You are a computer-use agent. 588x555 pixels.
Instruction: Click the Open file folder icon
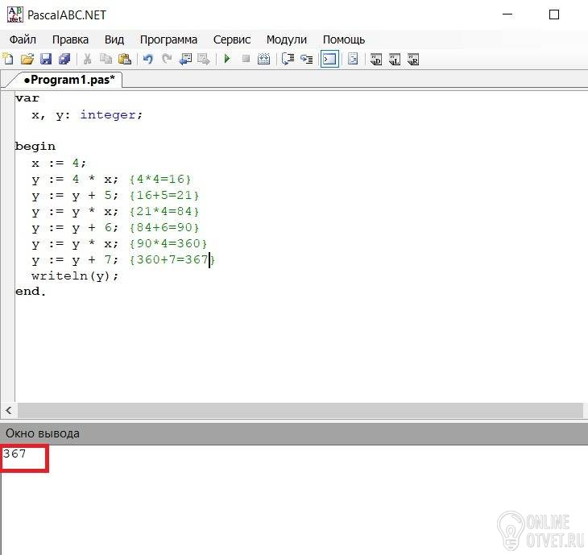click(x=27, y=59)
